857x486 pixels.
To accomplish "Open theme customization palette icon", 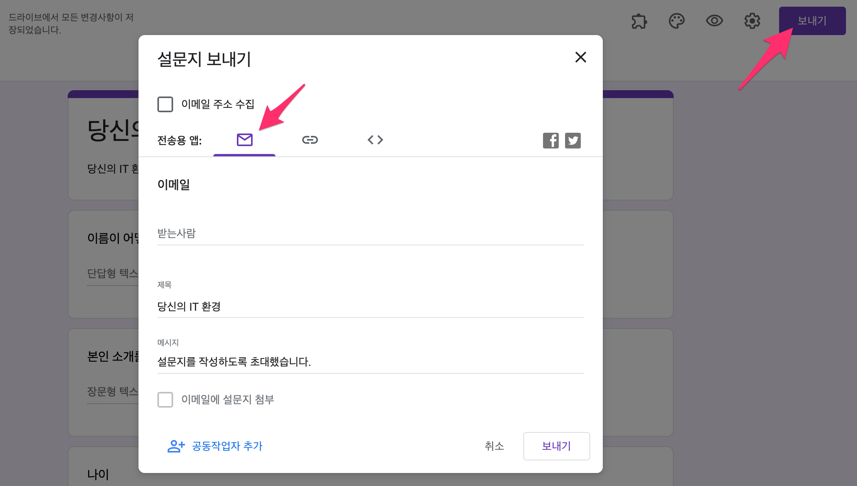I will [x=676, y=21].
